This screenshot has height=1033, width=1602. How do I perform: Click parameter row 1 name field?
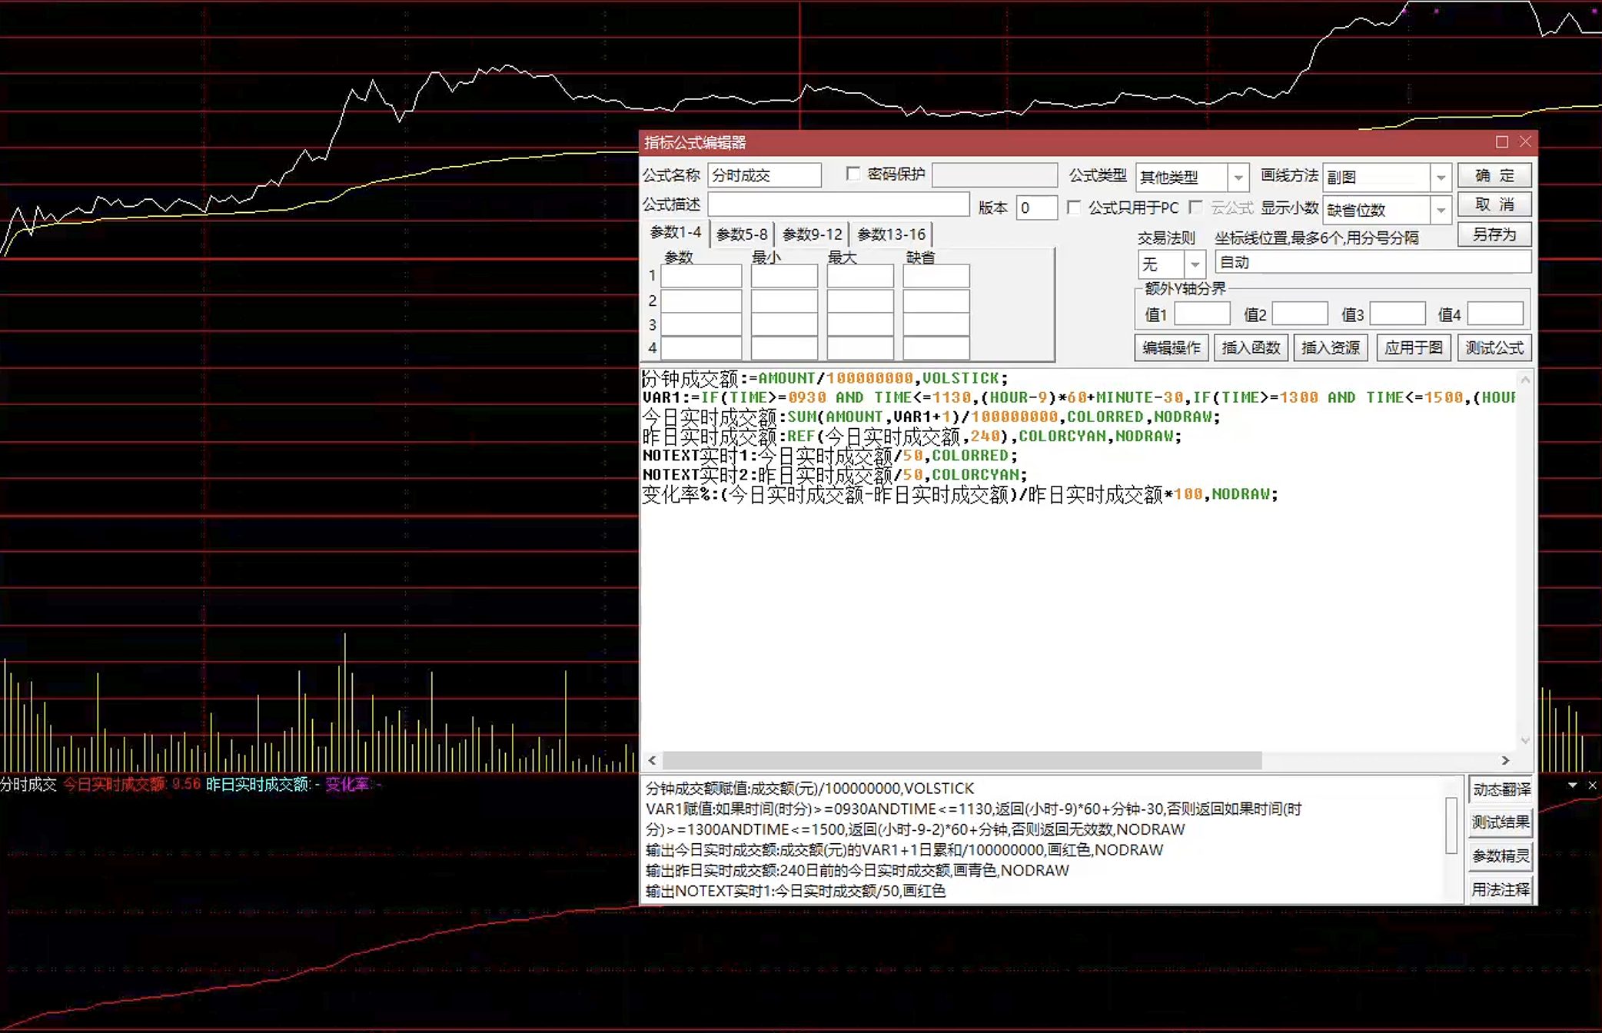click(701, 276)
